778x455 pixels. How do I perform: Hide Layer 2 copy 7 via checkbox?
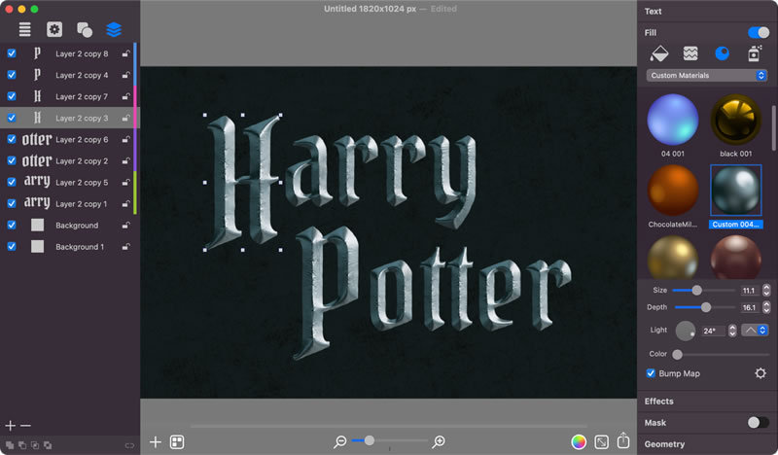pyautogui.click(x=12, y=96)
